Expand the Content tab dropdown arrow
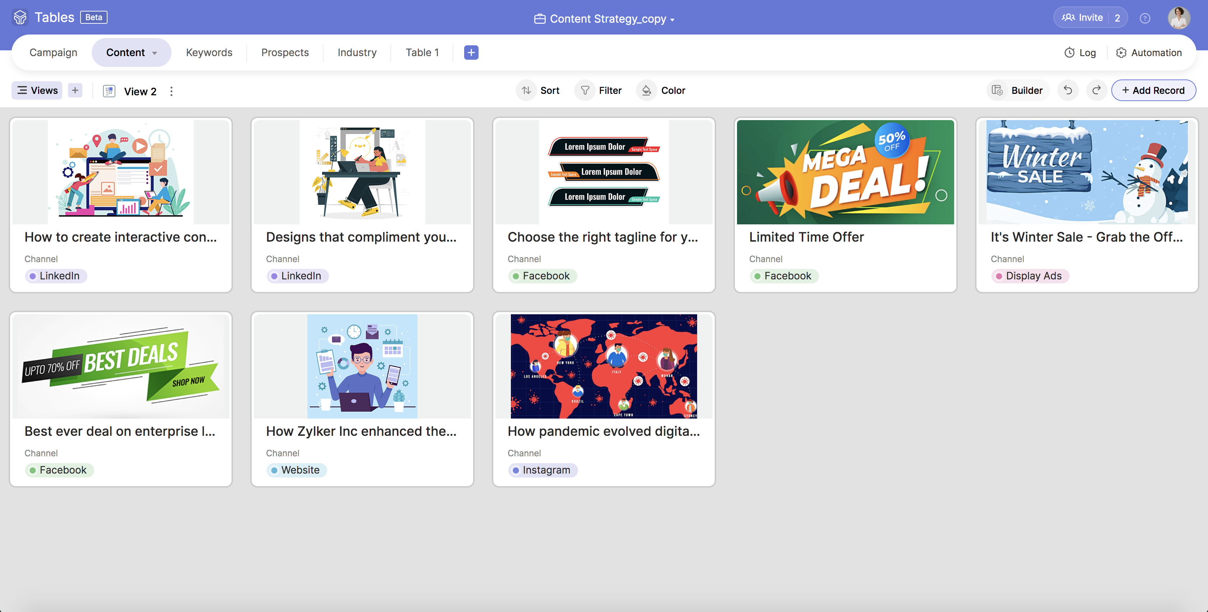The width and height of the screenshot is (1208, 612). coord(155,53)
